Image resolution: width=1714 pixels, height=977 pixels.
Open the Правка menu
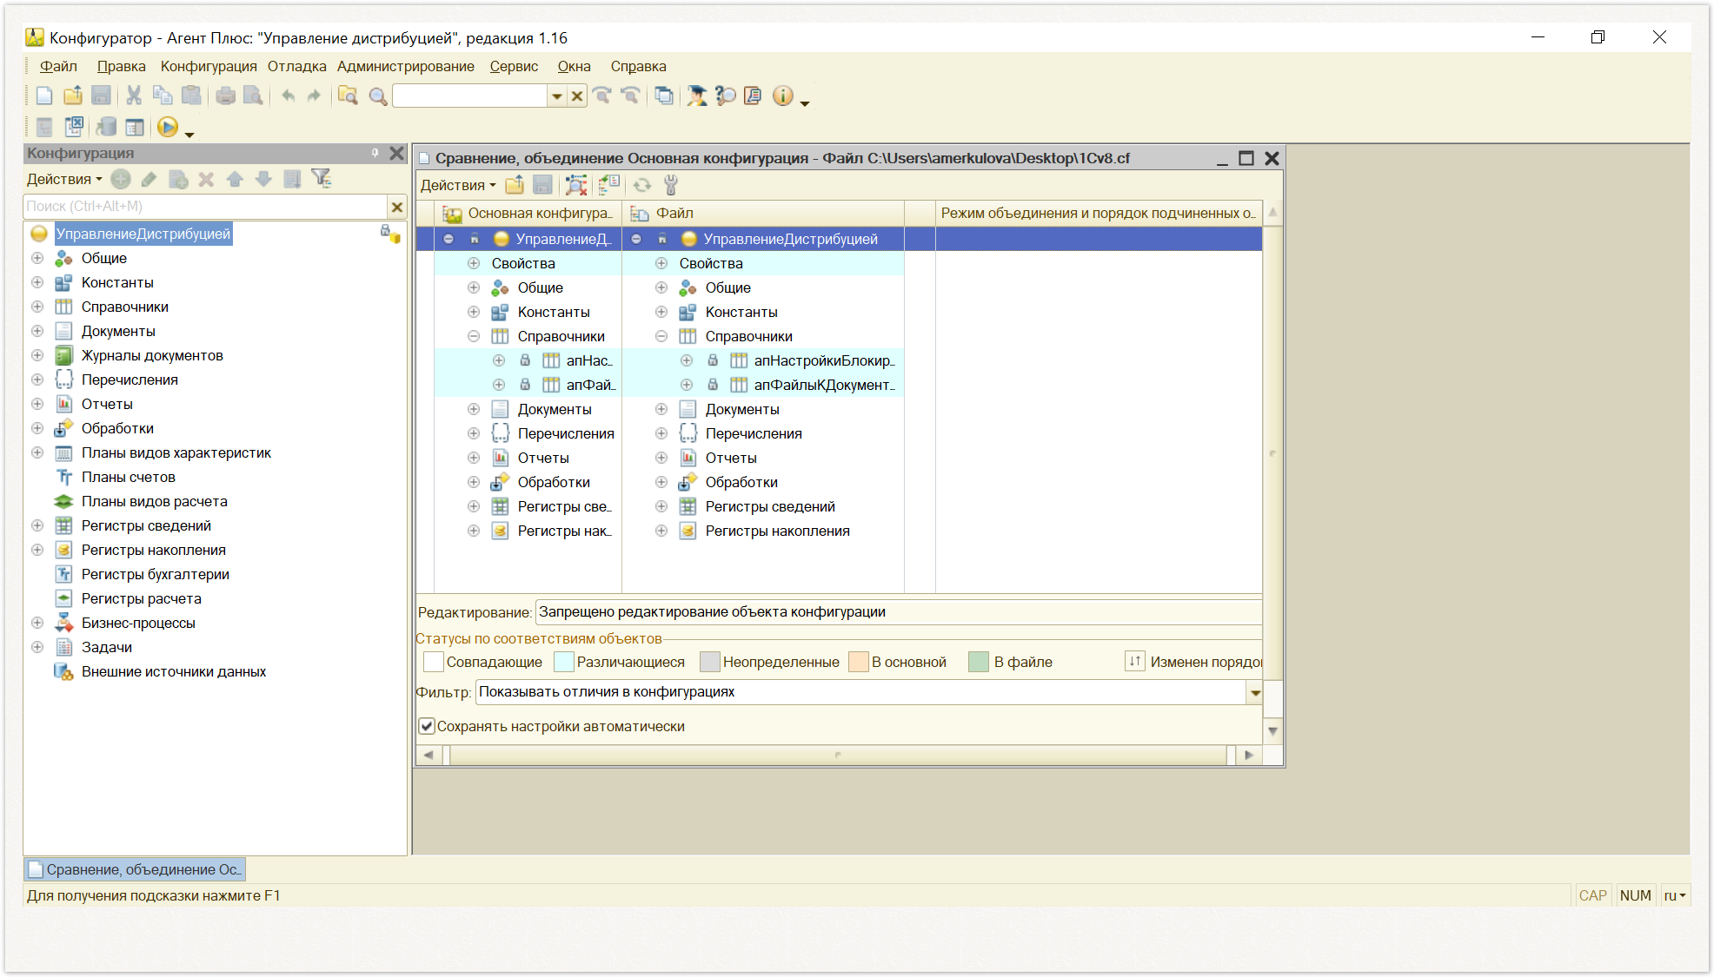tap(122, 66)
